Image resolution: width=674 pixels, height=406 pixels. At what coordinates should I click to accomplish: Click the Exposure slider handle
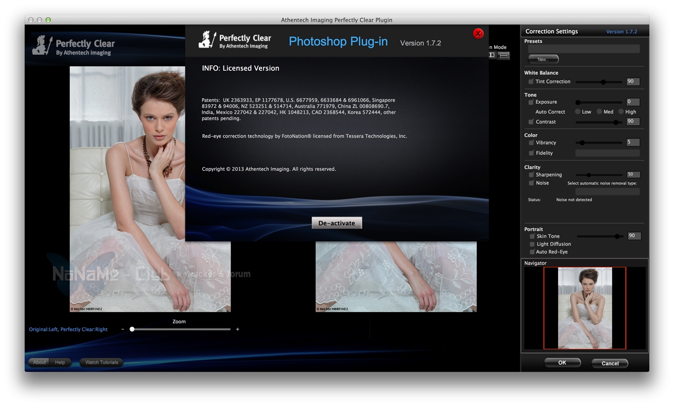coord(578,102)
